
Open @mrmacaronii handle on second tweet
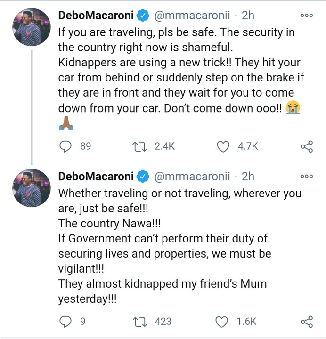[x=192, y=177]
